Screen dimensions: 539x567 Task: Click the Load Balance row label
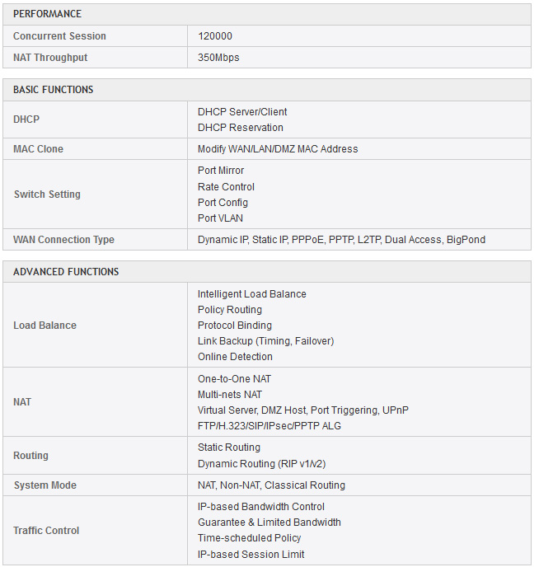click(x=45, y=326)
